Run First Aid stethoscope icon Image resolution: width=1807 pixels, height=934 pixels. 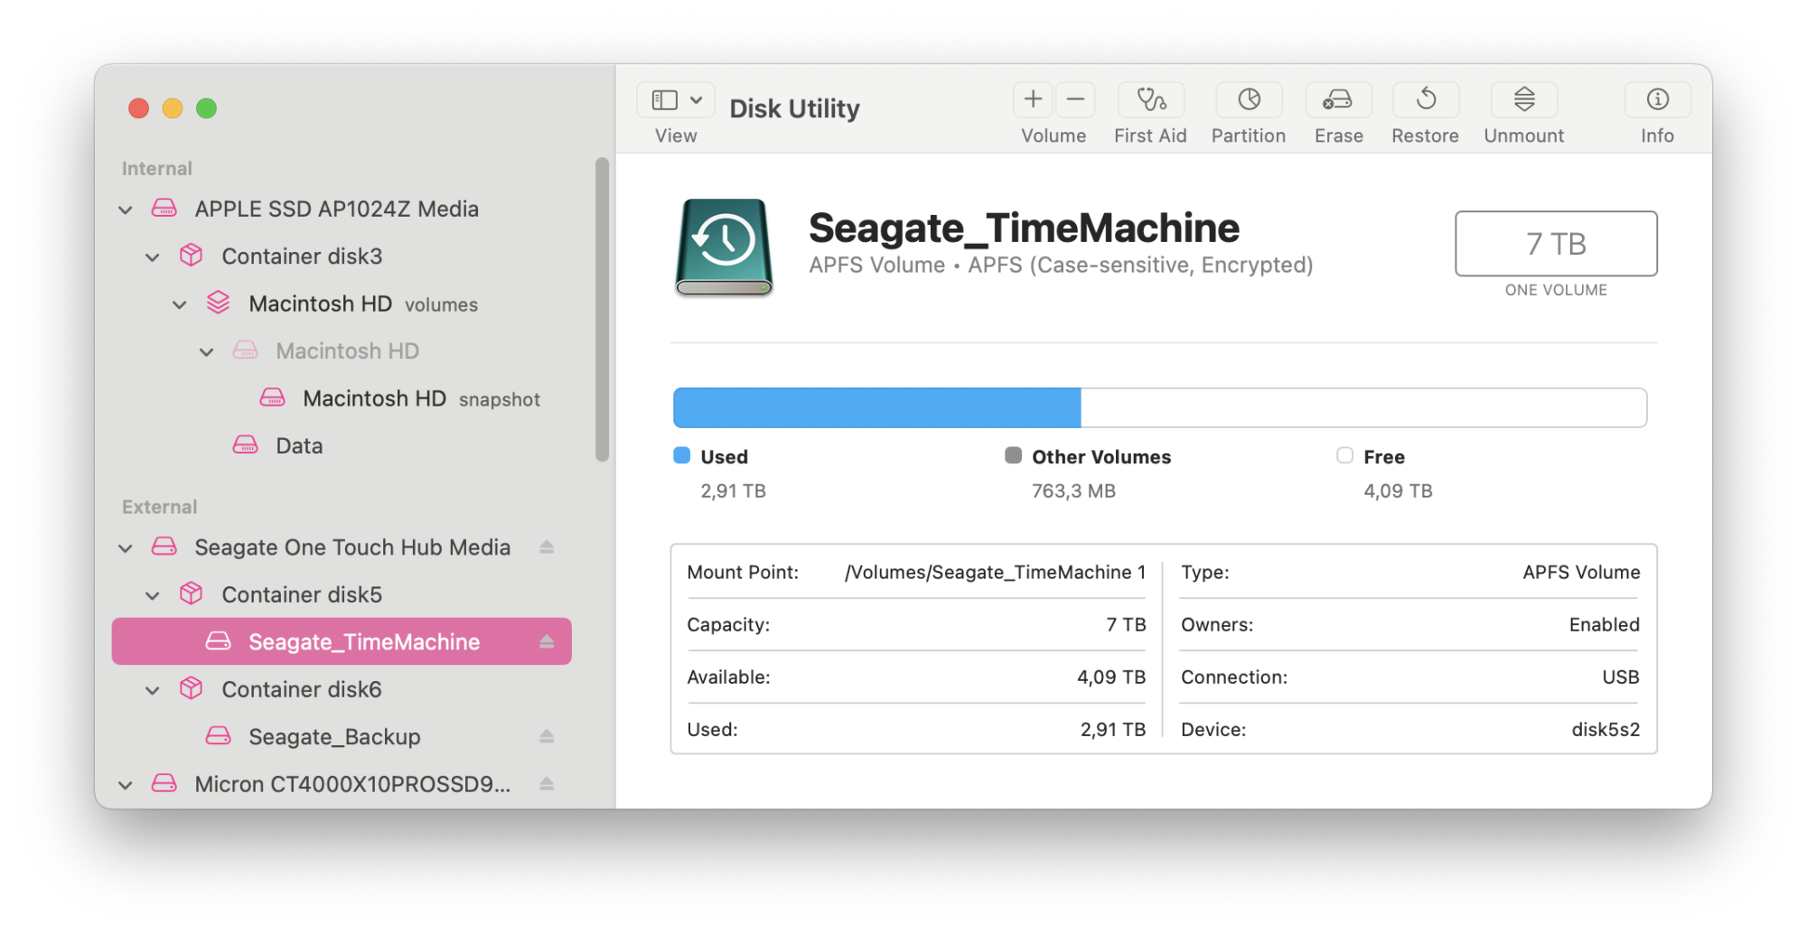click(1151, 99)
